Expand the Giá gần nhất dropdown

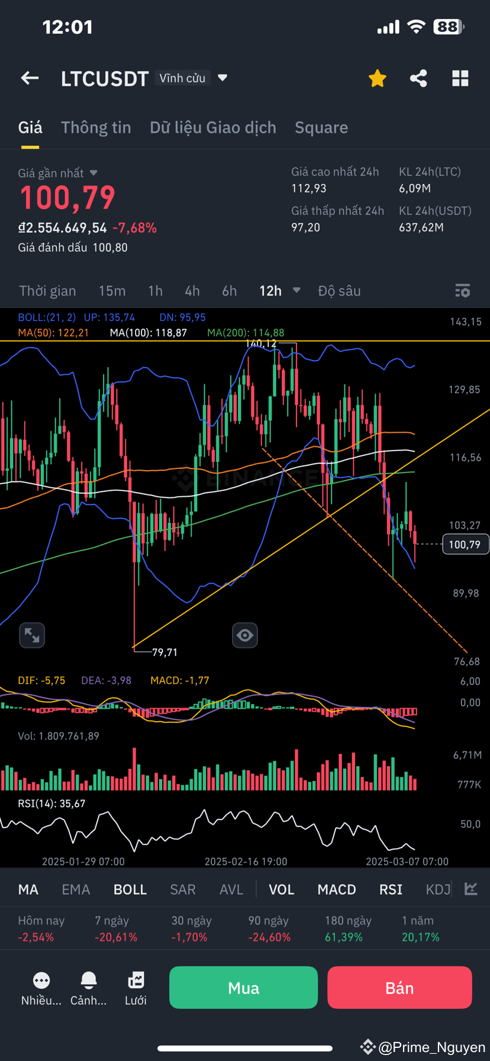click(x=94, y=173)
